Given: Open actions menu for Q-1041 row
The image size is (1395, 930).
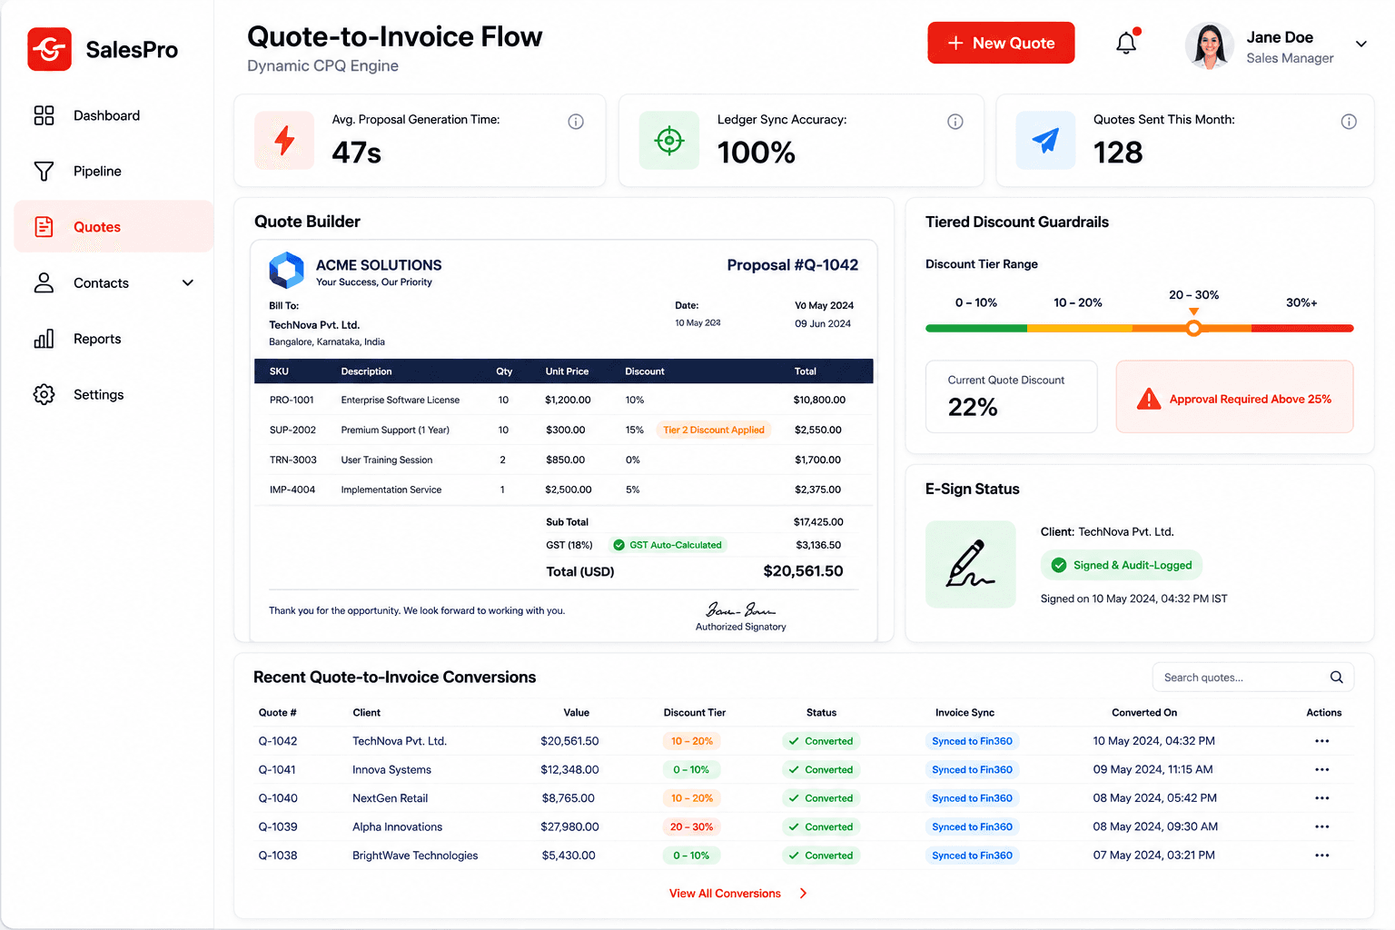Looking at the screenshot, I should coord(1321,769).
